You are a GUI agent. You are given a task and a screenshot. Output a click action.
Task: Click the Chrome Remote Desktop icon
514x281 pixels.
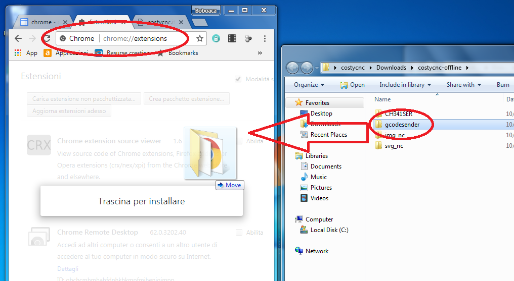39,237
